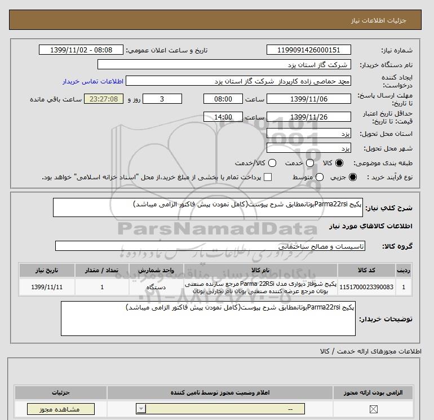Click the ردیف column header
This screenshot has width=434, height=420.
click(404, 270)
